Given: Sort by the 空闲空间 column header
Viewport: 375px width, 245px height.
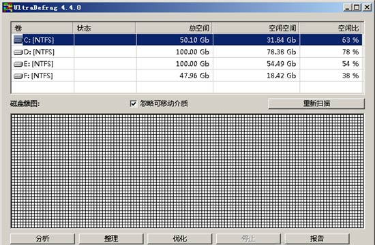Looking at the screenshot, I should pos(256,28).
